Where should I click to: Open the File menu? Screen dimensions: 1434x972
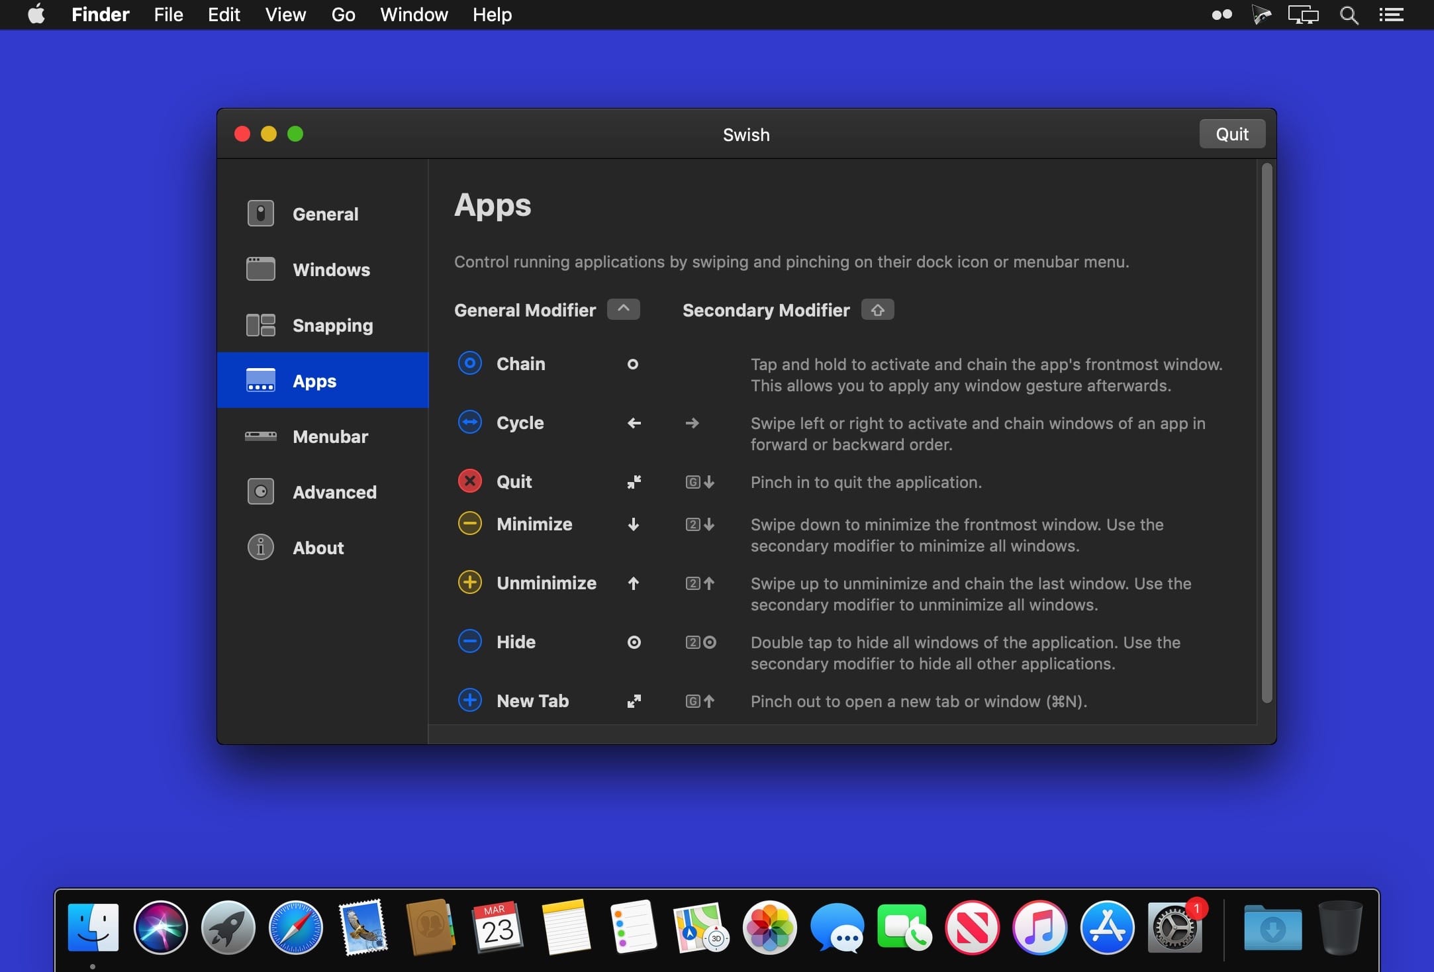(x=168, y=15)
